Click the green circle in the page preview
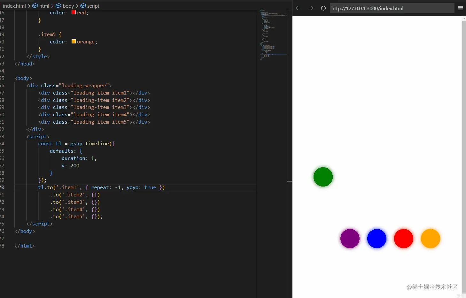The height and width of the screenshot is (298, 466). pyautogui.click(x=323, y=177)
